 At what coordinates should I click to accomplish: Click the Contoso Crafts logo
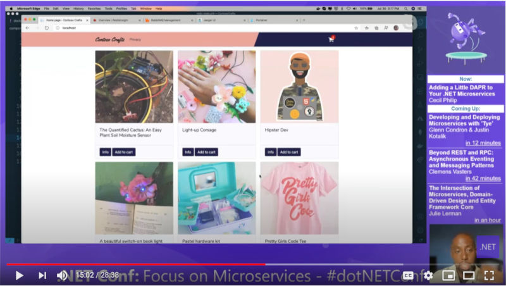pos(109,39)
